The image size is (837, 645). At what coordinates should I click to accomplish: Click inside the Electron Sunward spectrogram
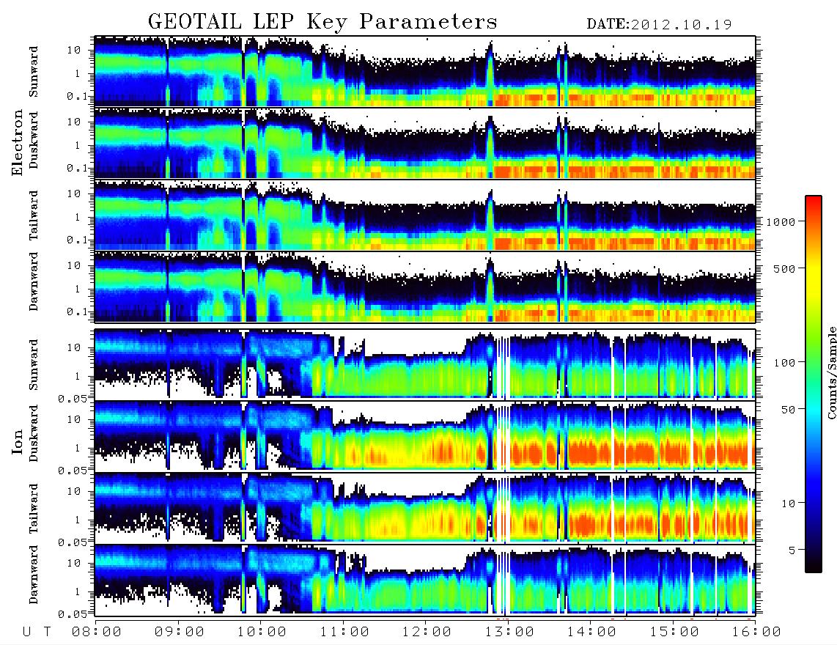pyautogui.click(x=425, y=71)
